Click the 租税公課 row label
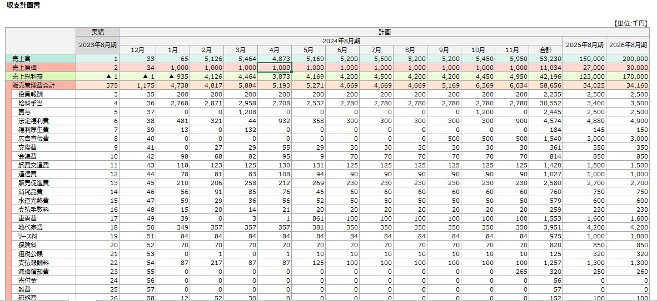The width and height of the screenshot is (657, 301). tap(43, 254)
